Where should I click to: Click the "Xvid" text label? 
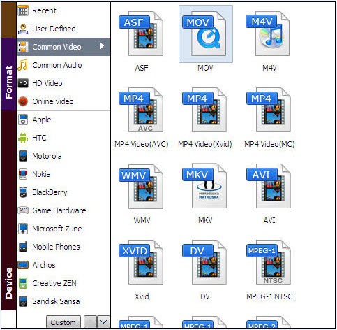click(x=142, y=296)
